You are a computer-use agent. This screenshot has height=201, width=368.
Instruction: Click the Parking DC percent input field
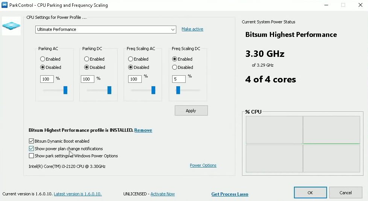coord(88,79)
